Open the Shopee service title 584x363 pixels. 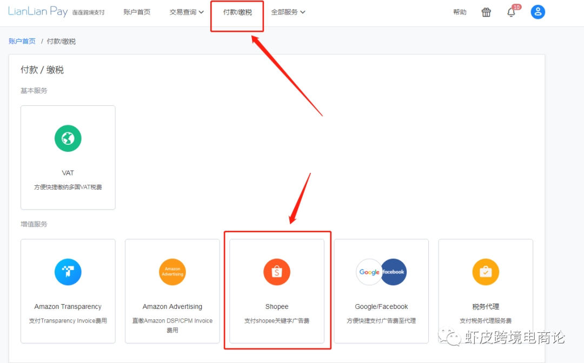[x=277, y=306]
